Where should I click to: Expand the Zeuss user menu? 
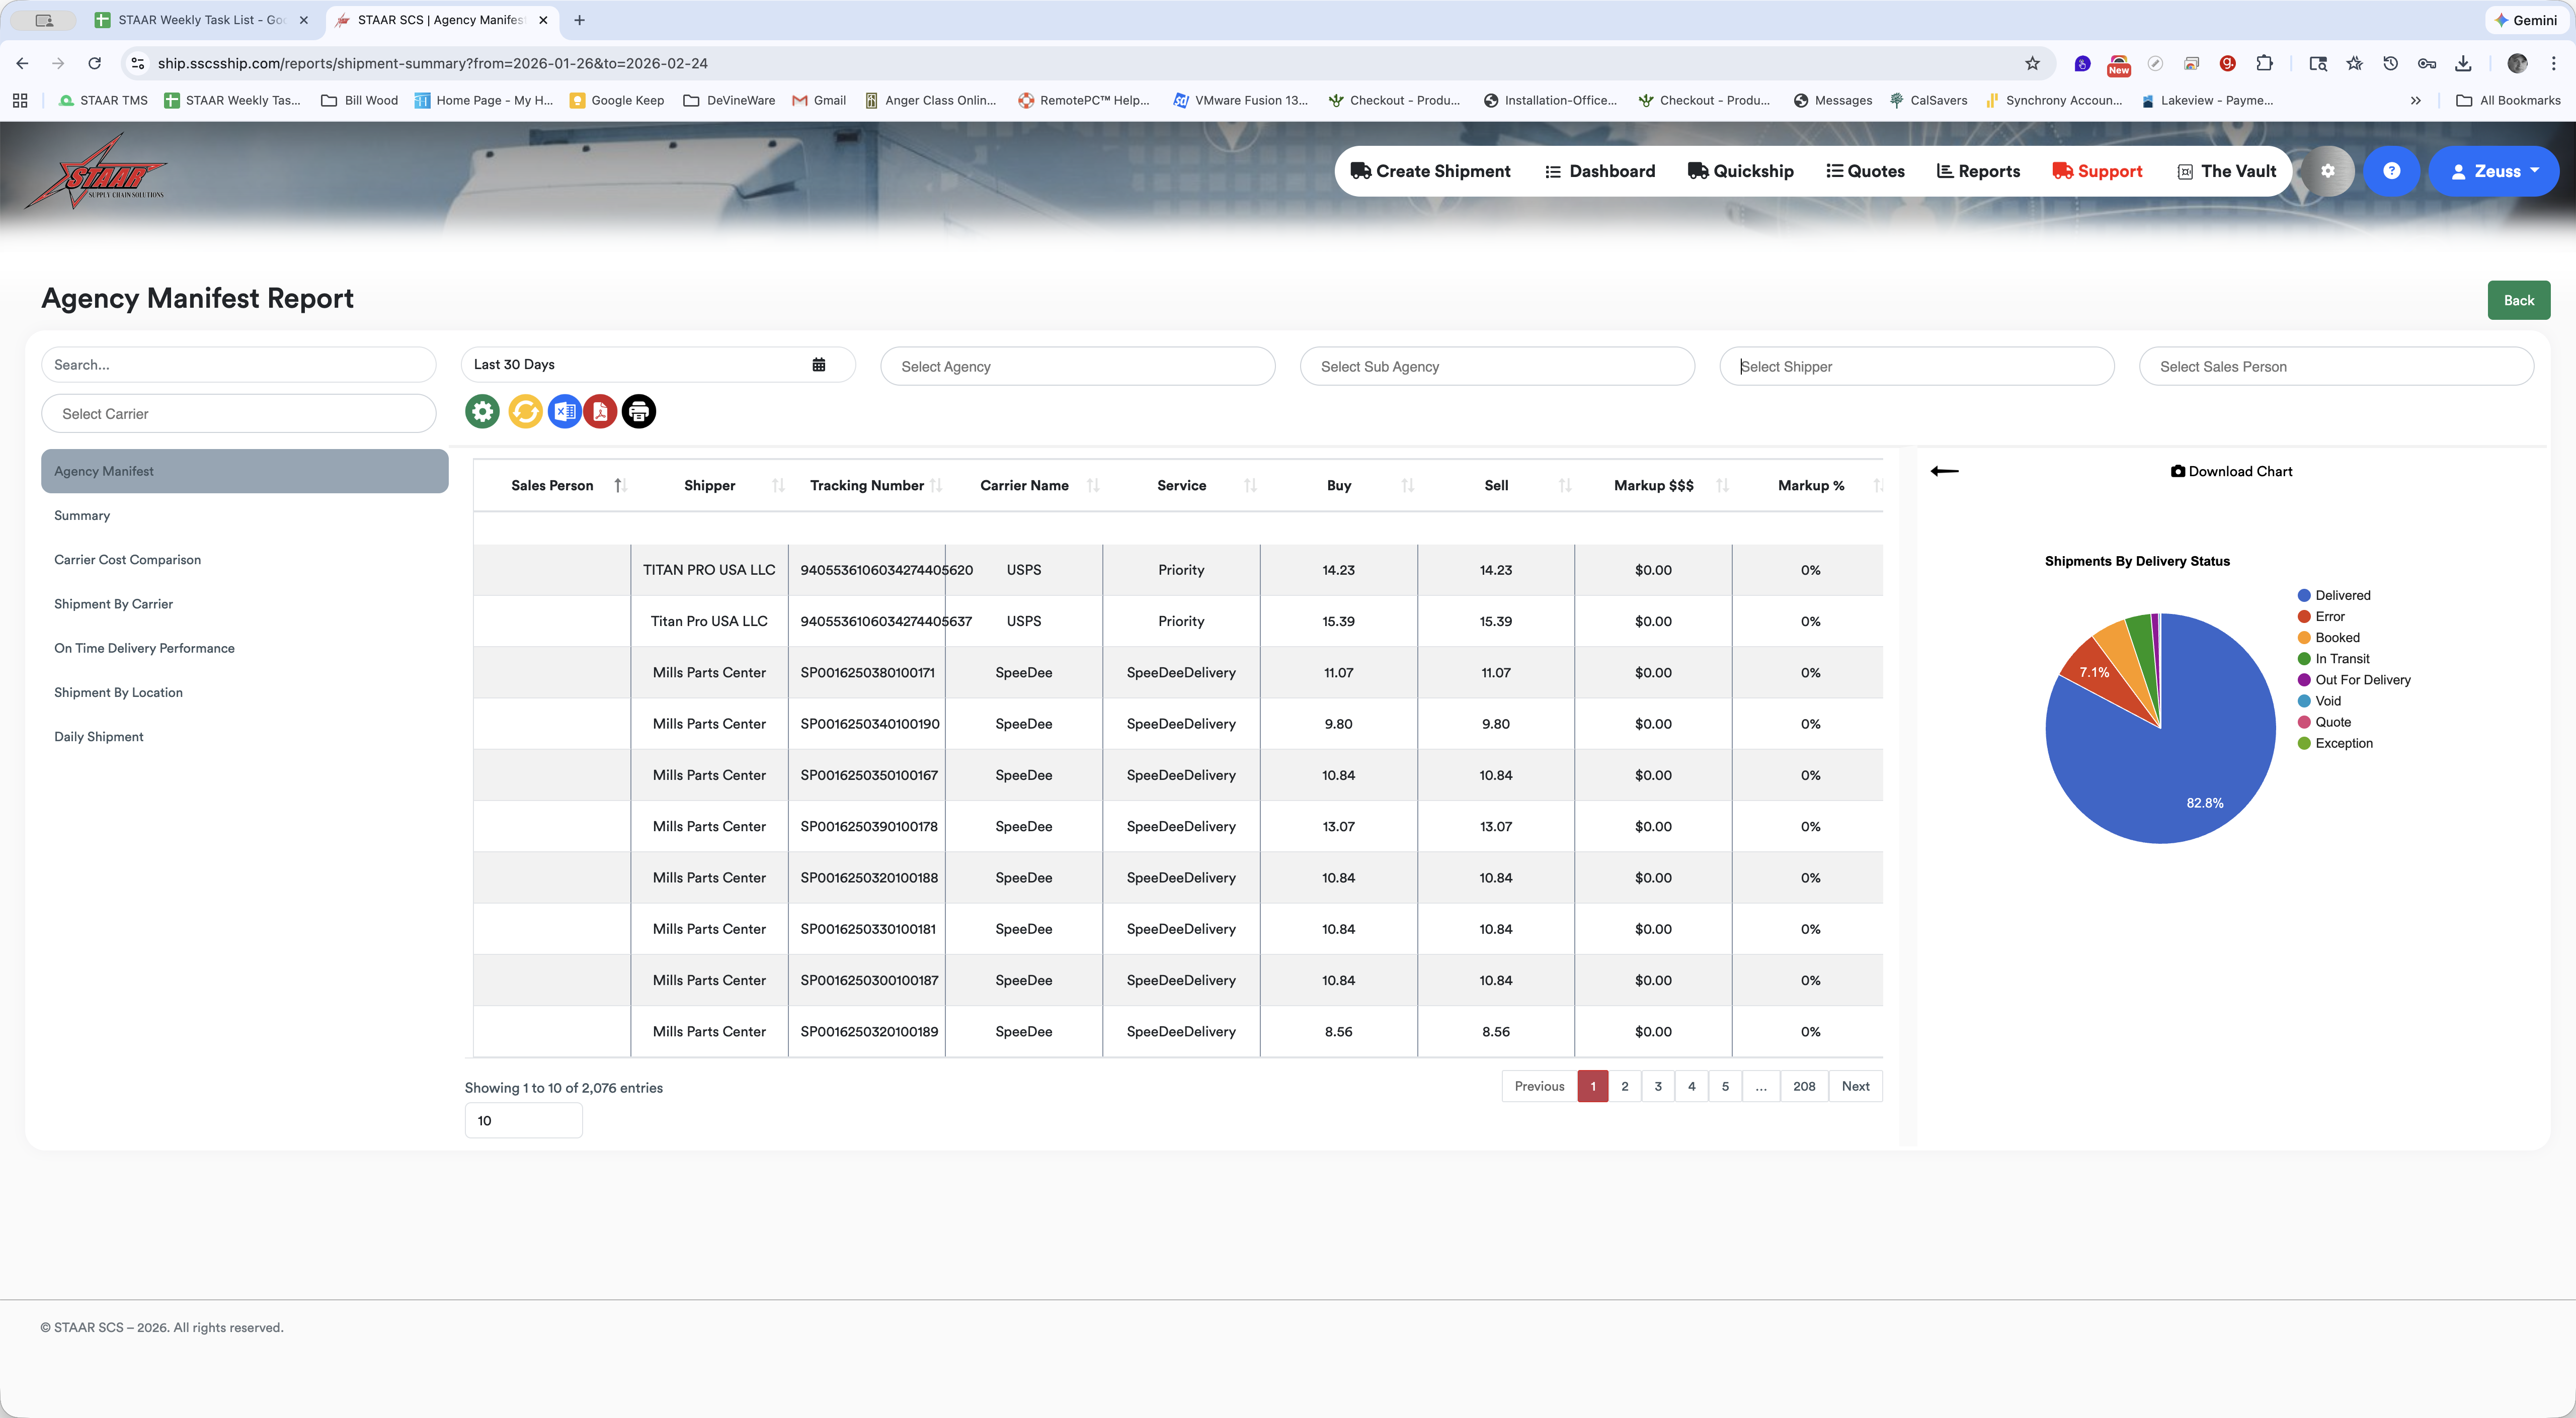pos(2494,171)
